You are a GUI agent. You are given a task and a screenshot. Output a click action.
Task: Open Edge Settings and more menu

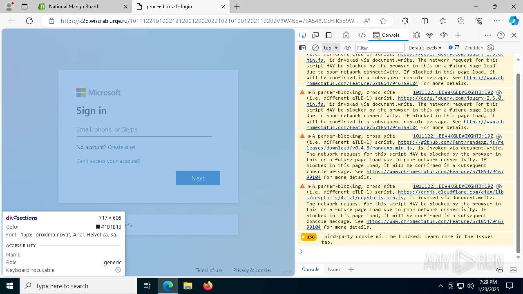point(497,21)
